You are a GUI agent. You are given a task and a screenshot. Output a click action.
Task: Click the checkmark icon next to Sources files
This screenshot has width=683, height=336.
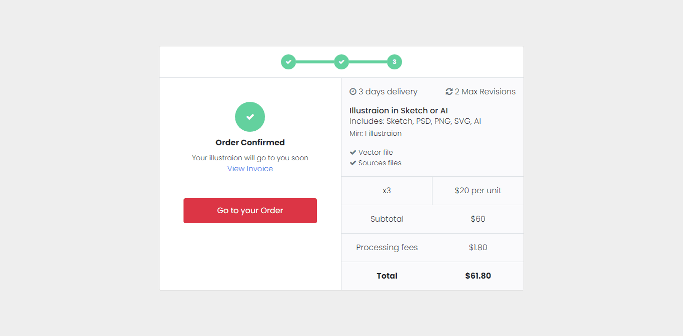pos(352,162)
